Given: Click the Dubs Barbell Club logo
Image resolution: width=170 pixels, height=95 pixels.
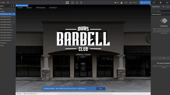Looking at the screenshot, I should click(83, 39).
